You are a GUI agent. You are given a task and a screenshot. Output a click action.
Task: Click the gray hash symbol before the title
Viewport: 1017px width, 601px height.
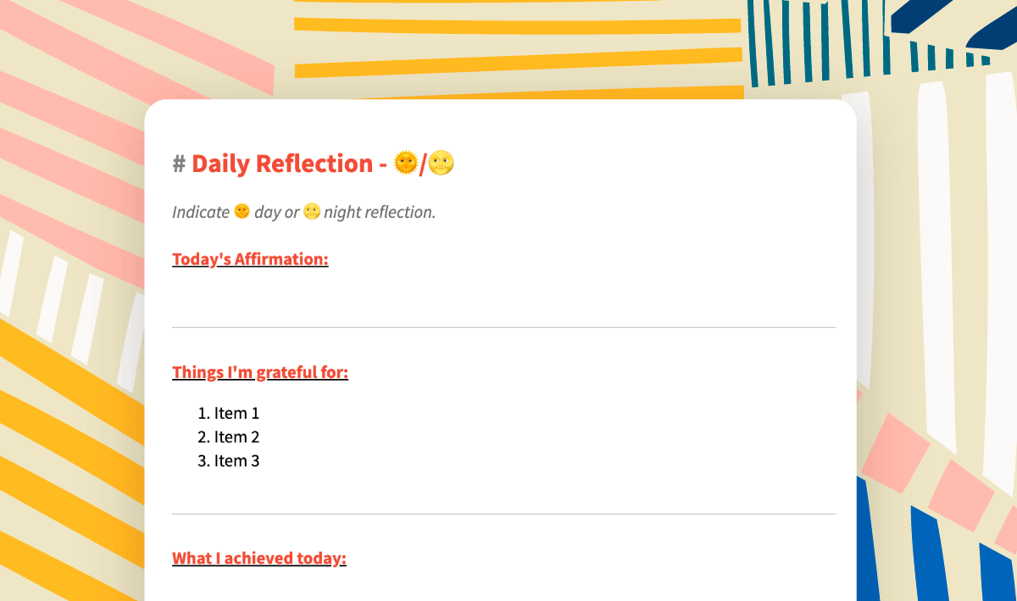click(179, 164)
